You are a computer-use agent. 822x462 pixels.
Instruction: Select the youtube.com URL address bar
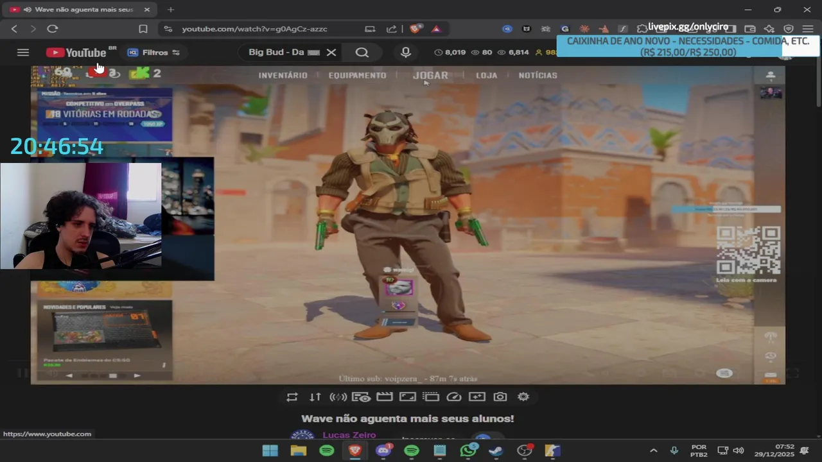254,29
